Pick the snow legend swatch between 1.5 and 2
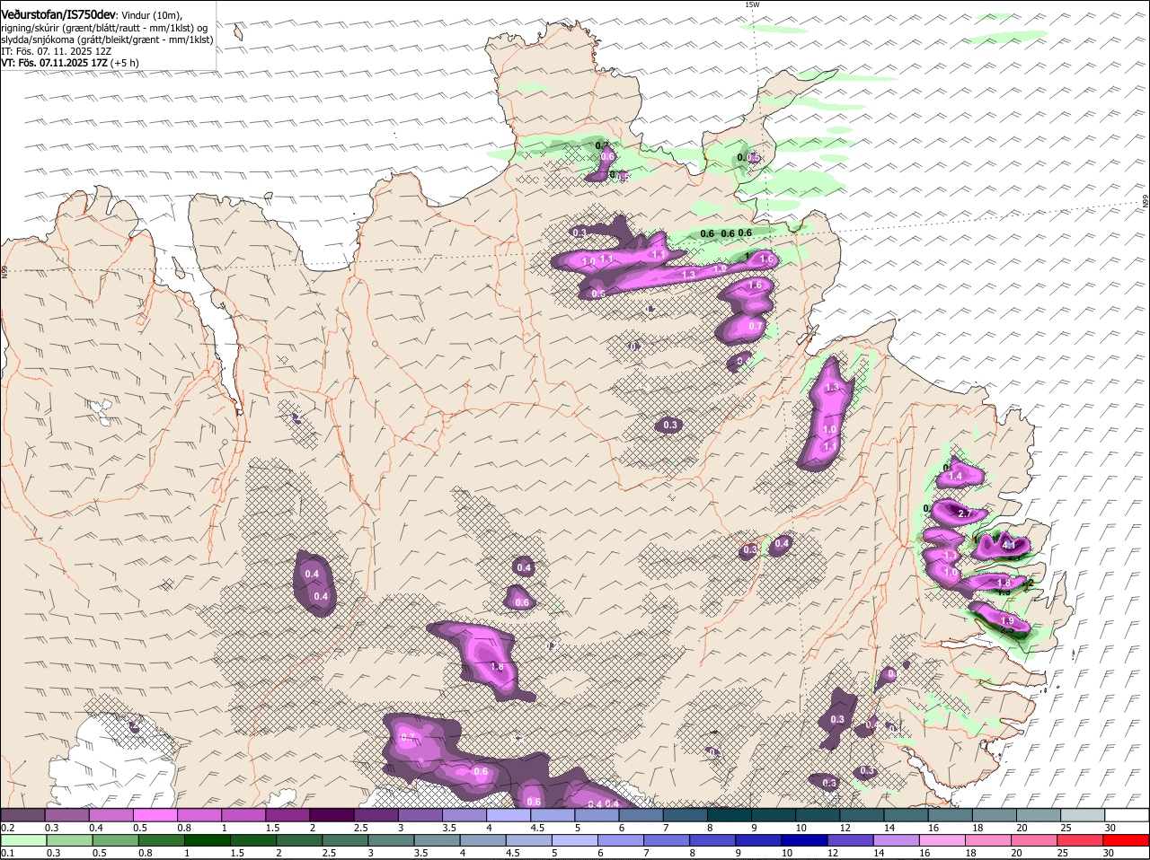 point(287,815)
